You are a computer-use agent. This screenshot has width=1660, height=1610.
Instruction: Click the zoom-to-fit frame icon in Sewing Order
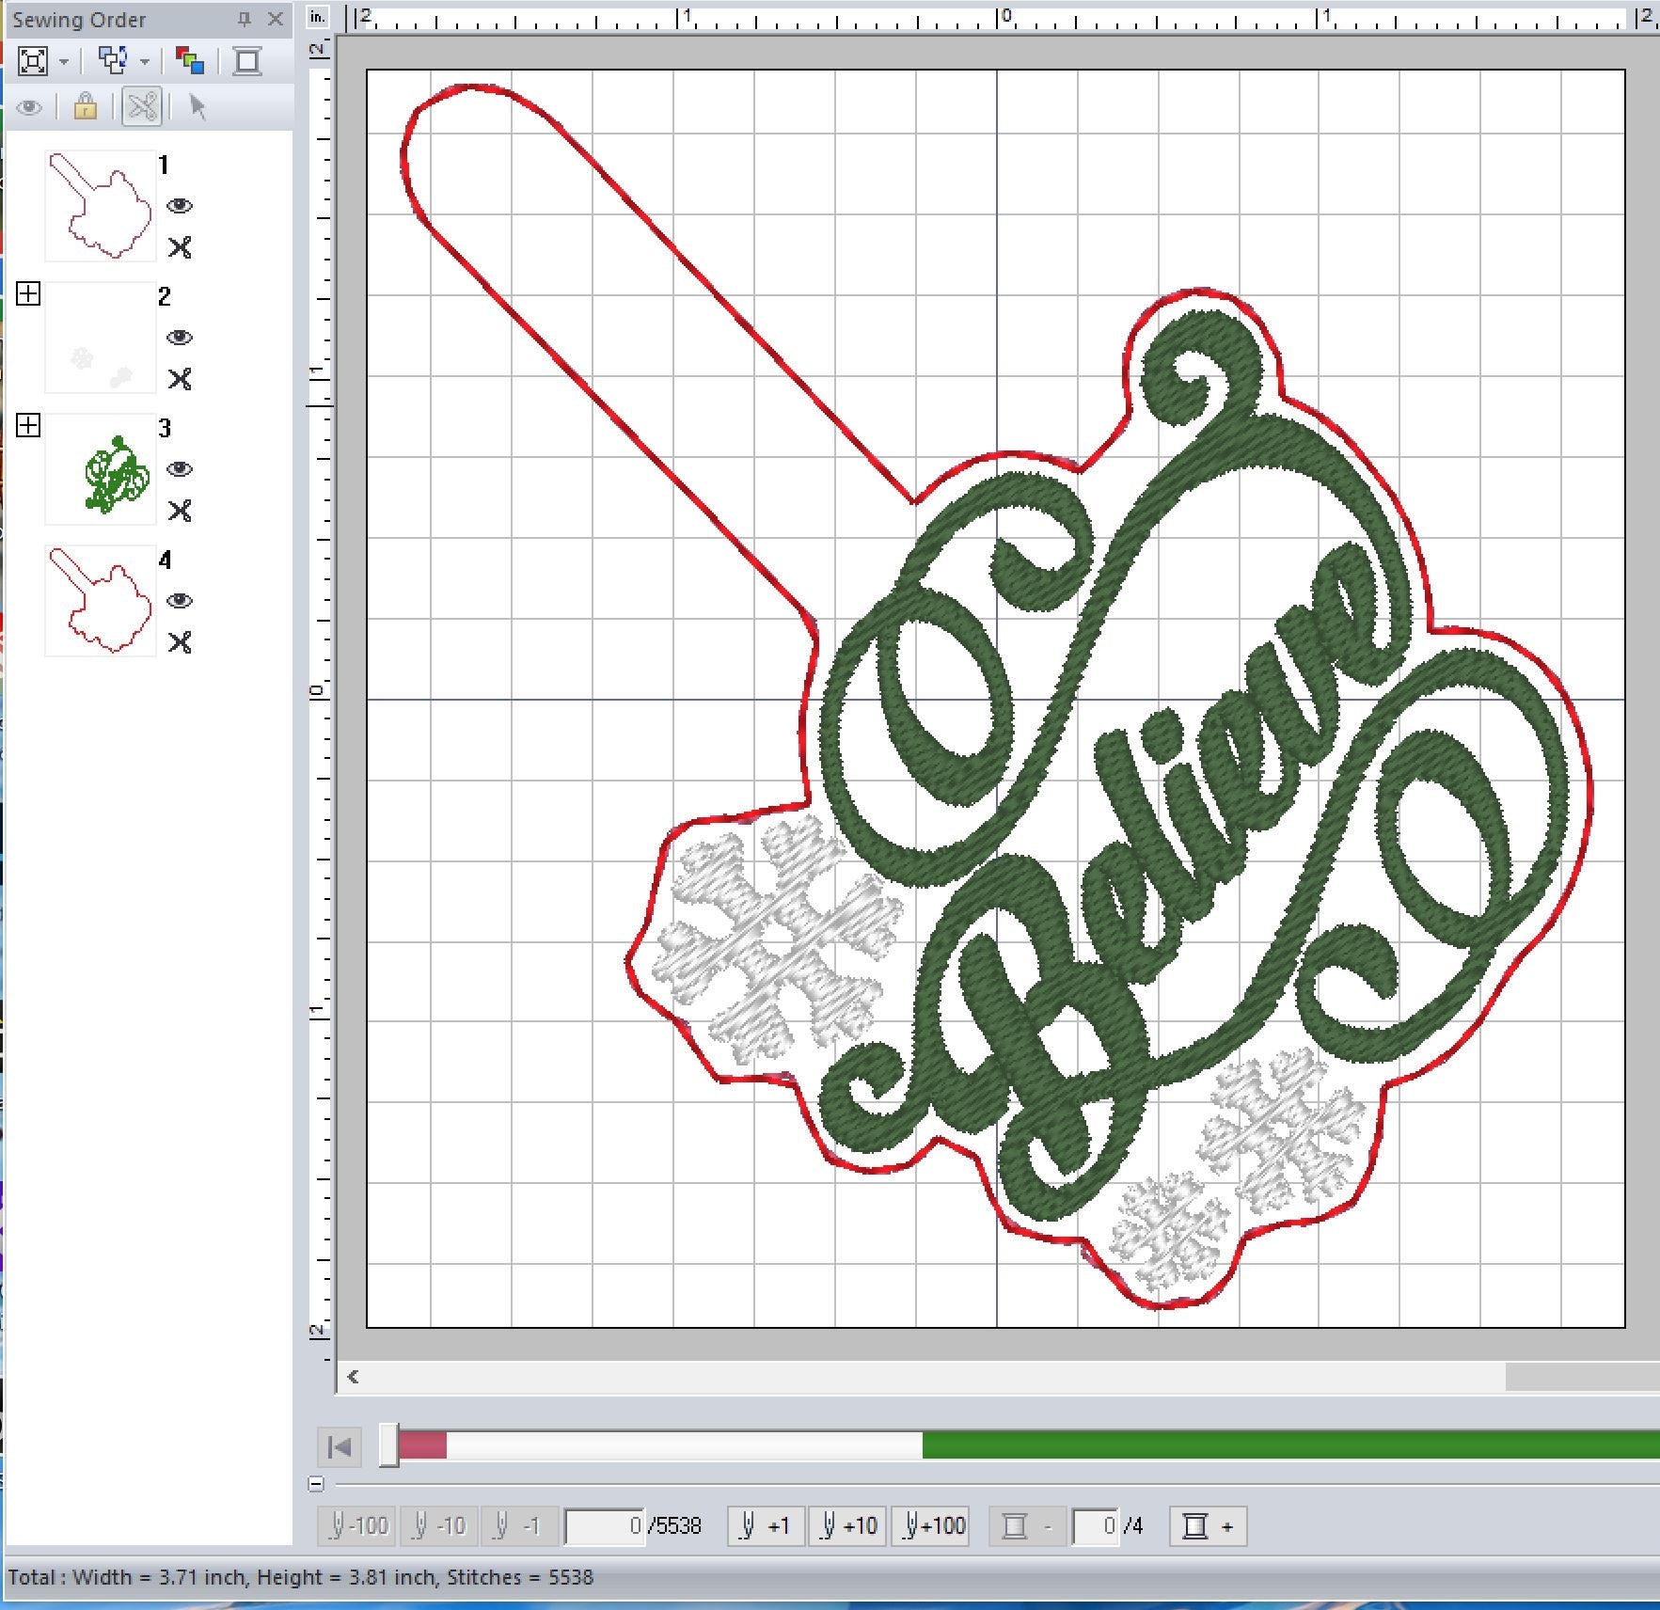[x=33, y=62]
